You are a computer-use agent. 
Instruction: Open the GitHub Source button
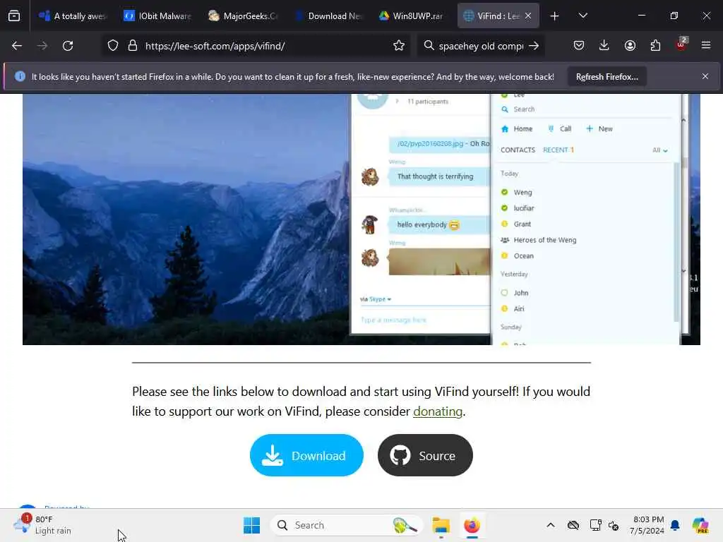[425, 455]
